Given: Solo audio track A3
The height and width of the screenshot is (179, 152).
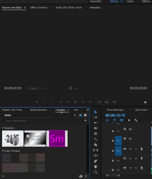Looking at the screenshot, I should (136, 168).
